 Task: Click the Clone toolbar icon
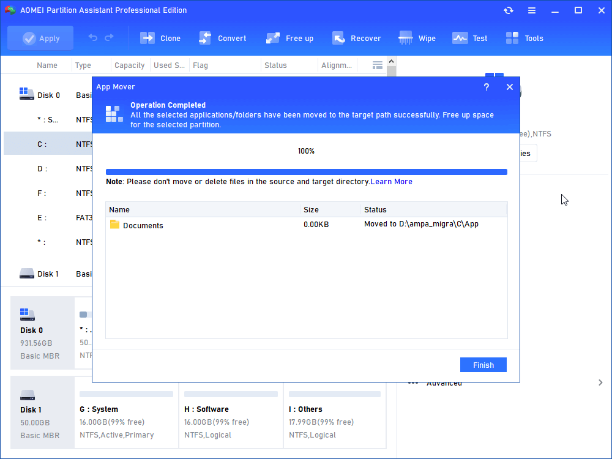[x=147, y=38]
